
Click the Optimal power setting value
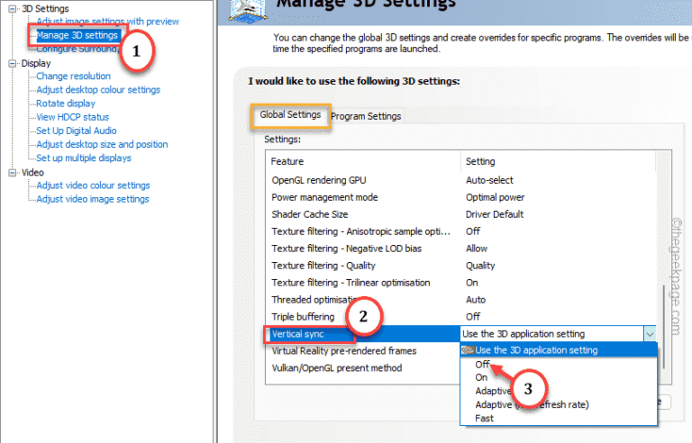point(496,198)
